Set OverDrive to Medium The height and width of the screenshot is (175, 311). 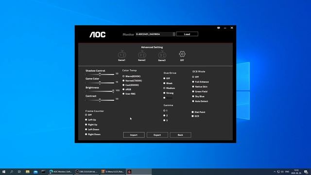(169, 88)
